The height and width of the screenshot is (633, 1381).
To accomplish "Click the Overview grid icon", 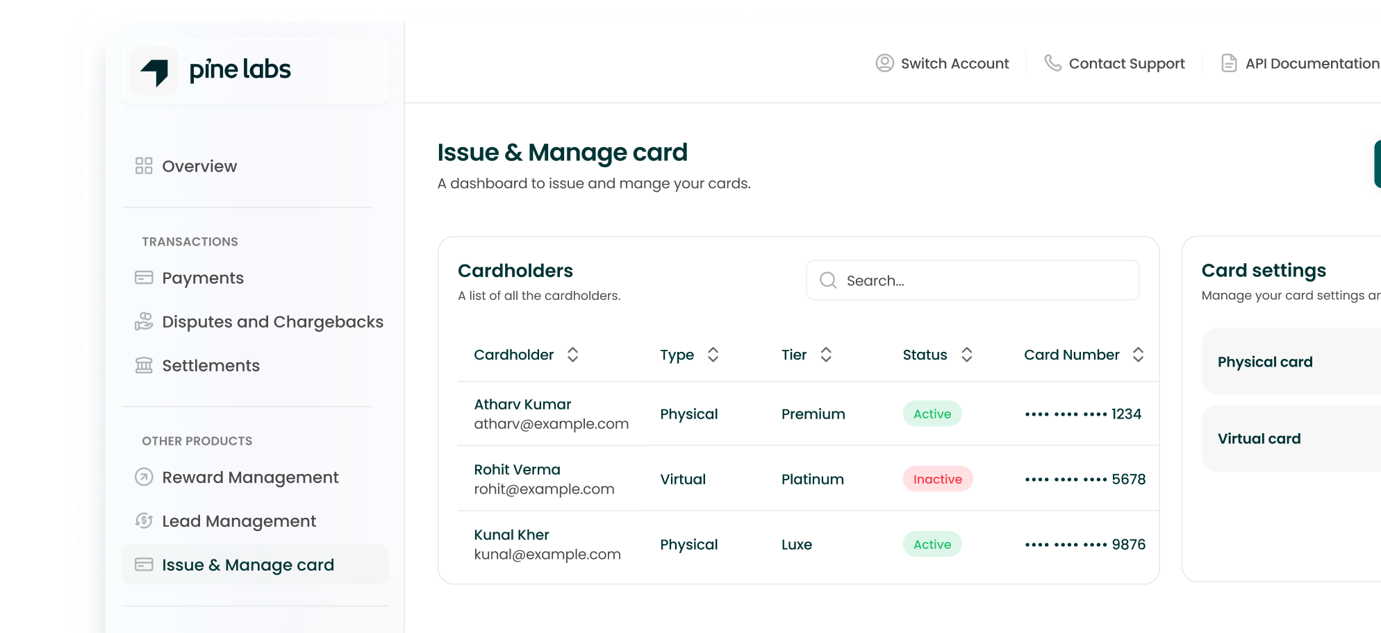I will (x=144, y=166).
